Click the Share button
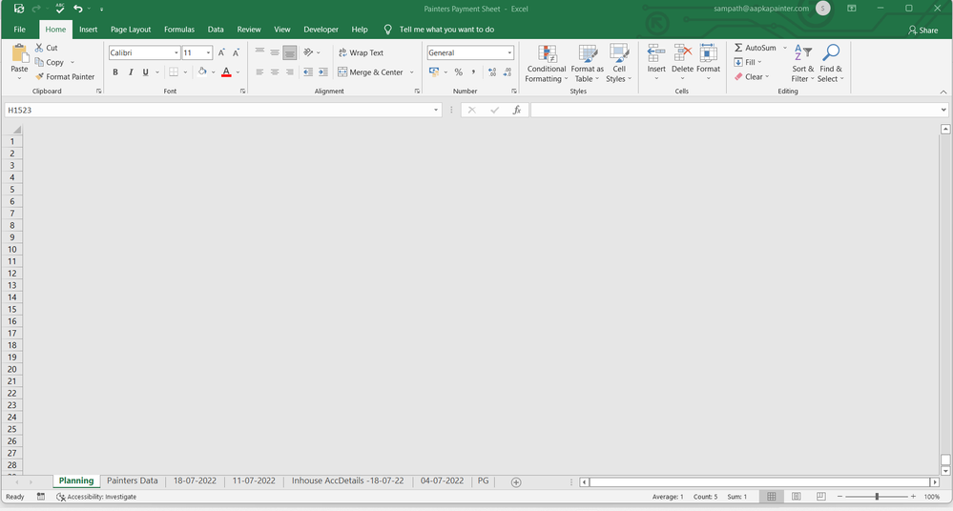 (923, 30)
